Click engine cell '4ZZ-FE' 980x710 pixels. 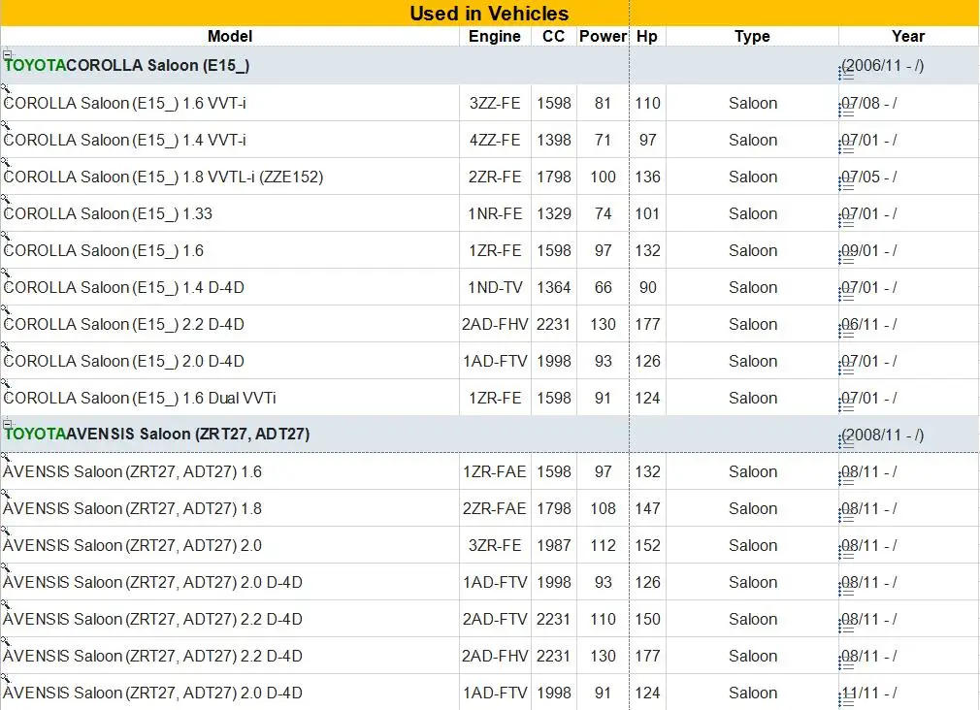point(495,140)
